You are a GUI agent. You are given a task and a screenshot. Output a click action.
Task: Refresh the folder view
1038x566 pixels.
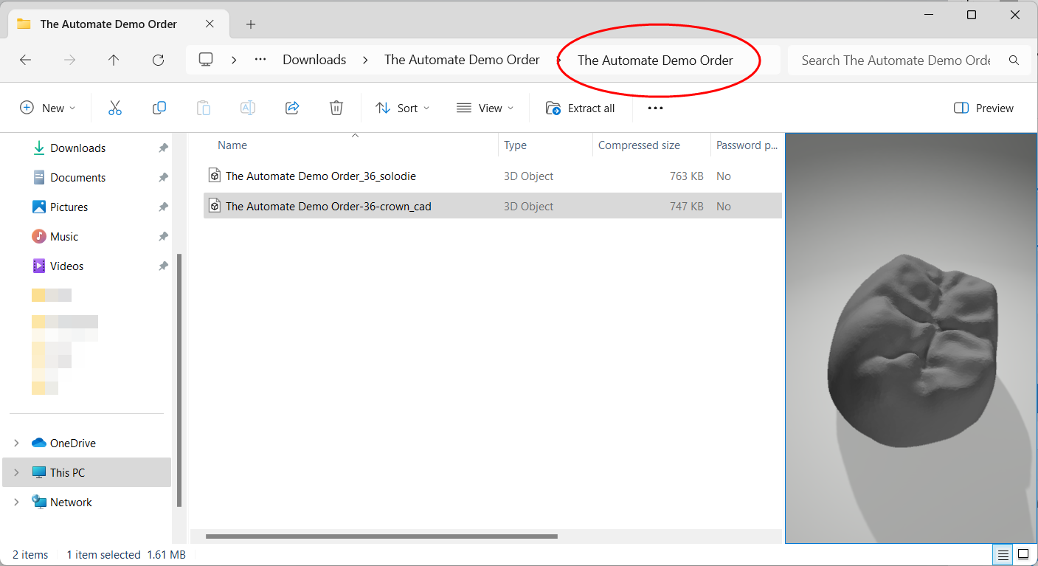click(158, 60)
